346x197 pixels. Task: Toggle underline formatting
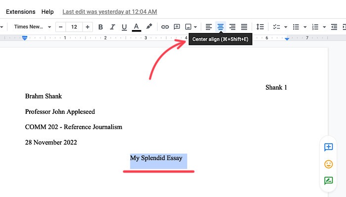pos(124,27)
